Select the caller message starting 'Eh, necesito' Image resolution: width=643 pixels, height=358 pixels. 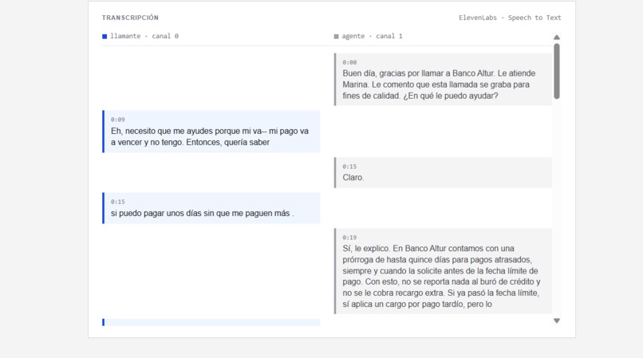pyautogui.click(x=211, y=132)
